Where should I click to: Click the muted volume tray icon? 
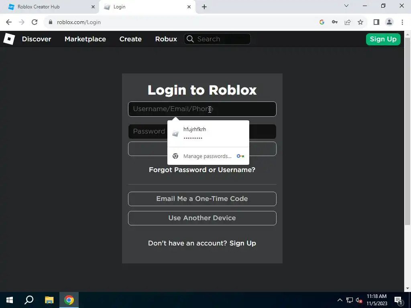click(x=359, y=300)
